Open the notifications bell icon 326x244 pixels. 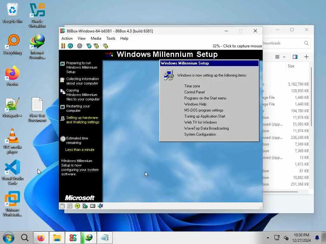click(317, 238)
